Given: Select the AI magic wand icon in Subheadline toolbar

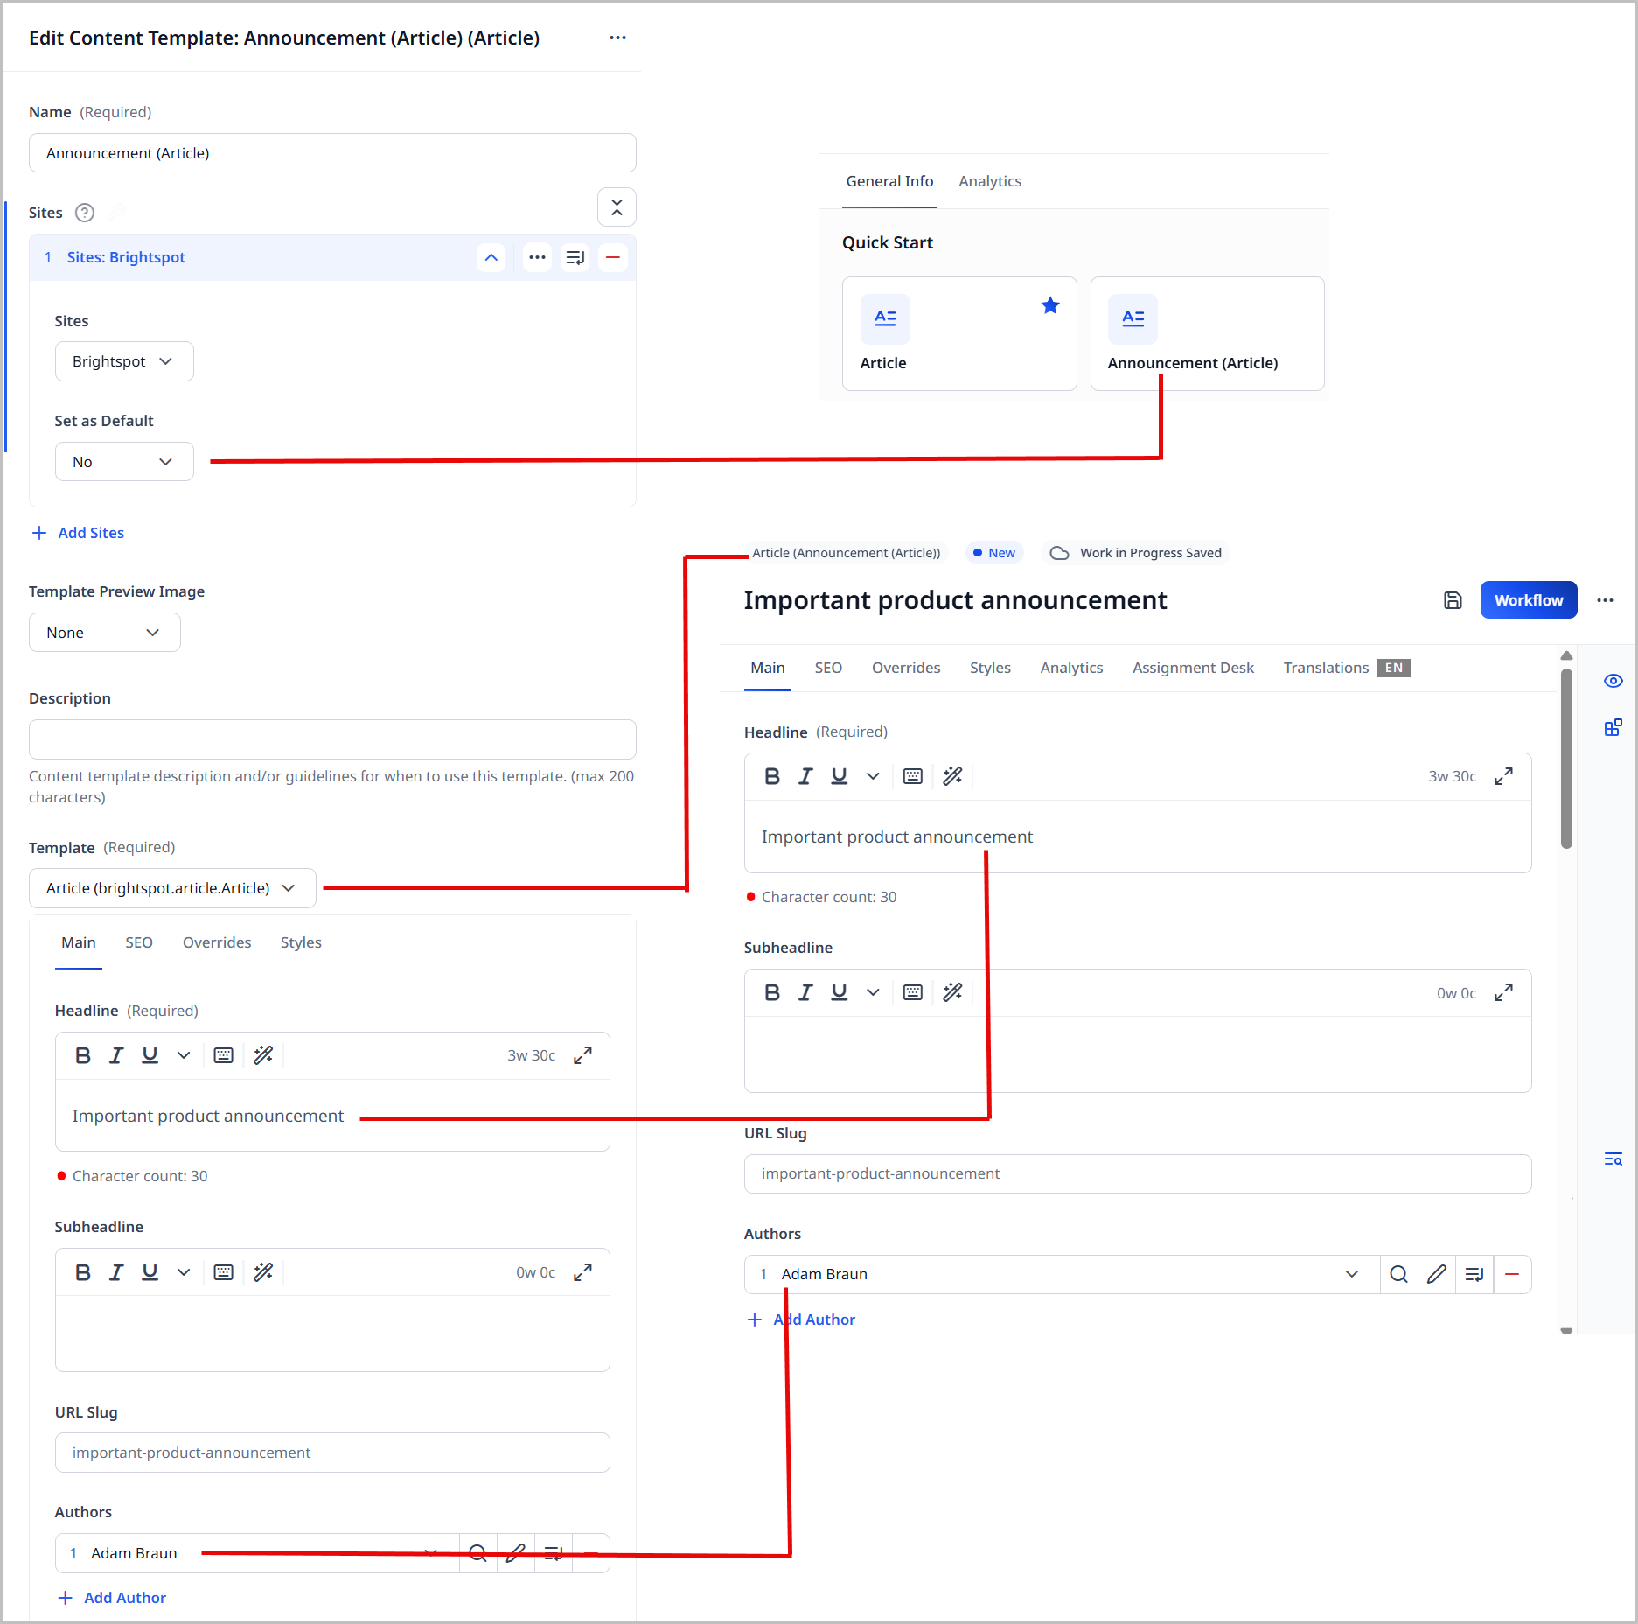Looking at the screenshot, I should coord(952,992).
